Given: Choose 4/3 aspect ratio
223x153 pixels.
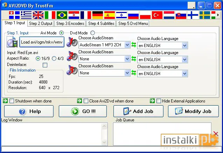Looking at the screenshot, I should (x=54, y=59).
